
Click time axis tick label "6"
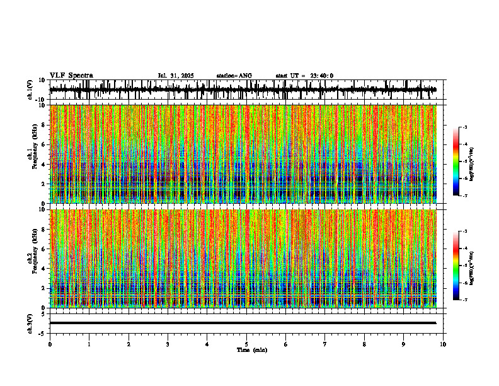point(286,344)
